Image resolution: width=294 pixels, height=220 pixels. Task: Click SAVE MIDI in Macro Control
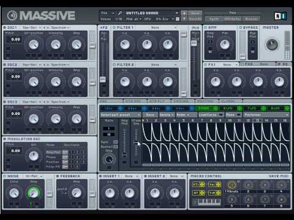tap(279, 176)
